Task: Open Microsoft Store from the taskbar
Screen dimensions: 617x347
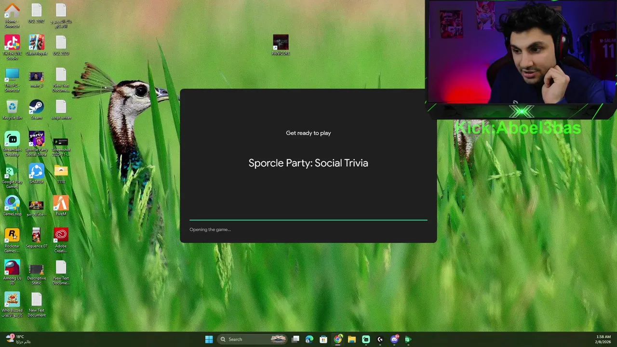Action: pos(323,339)
